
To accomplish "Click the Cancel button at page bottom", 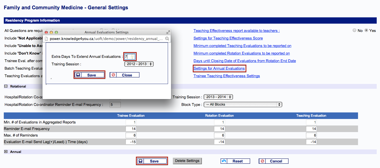I will point(273,161).
